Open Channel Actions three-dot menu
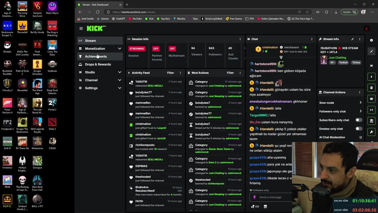 coord(359,92)
